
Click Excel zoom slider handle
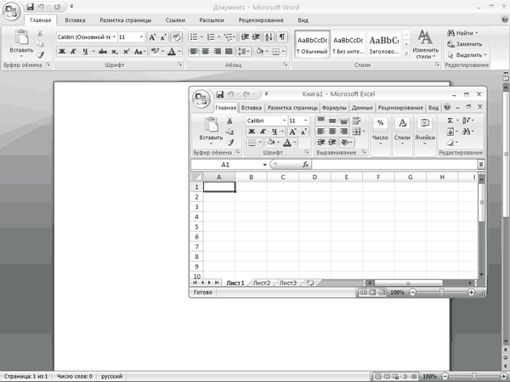pyautogui.click(x=441, y=292)
